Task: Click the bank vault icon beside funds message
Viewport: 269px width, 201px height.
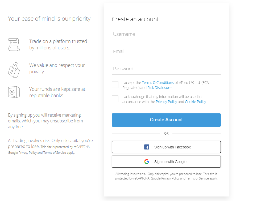Action: coord(14,92)
